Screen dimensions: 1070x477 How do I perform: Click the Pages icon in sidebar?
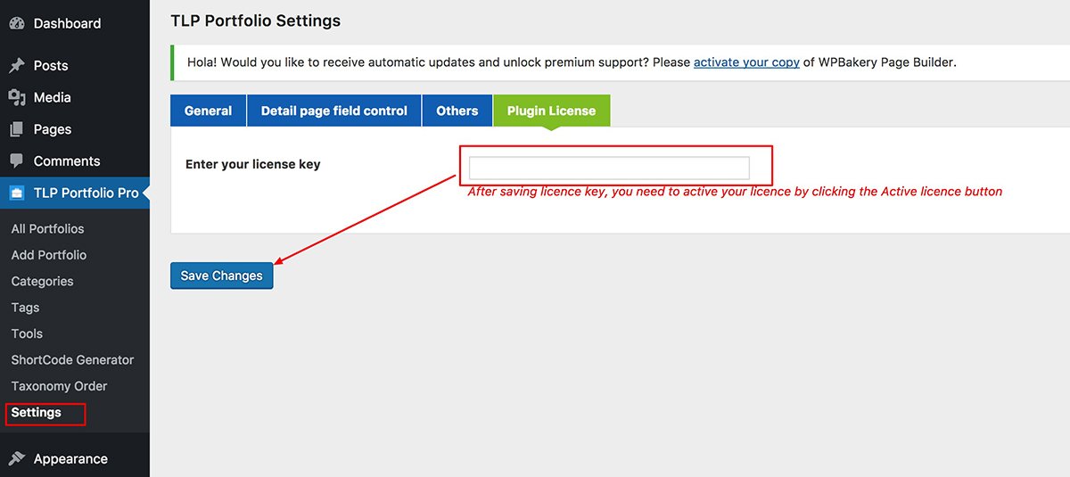coord(16,129)
